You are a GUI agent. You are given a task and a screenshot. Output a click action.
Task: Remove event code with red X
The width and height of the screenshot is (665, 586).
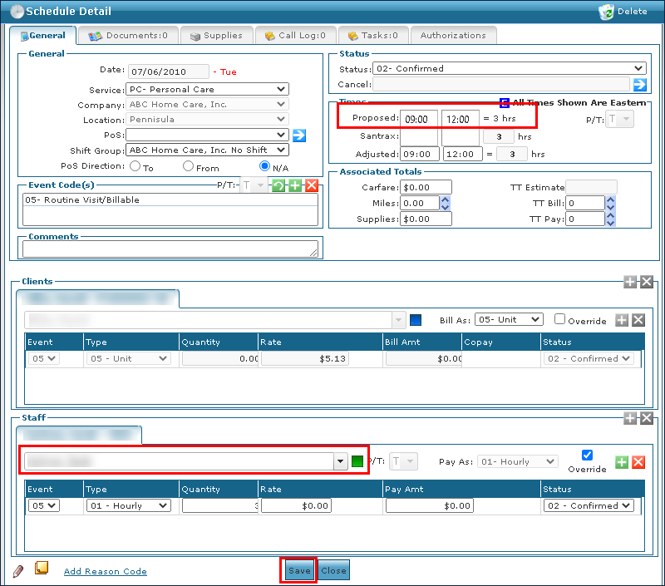[312, 186]
